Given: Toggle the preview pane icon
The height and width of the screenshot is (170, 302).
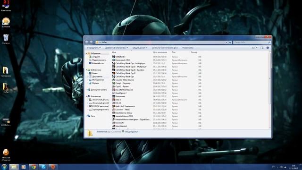Looking at the screenshot, I should (x=262, y=48).
